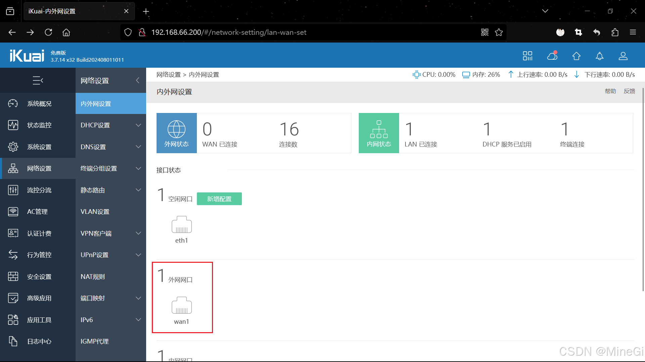Click the eth1 idle port icon
This screenshot has width=645, height=362.
[181, 225]
